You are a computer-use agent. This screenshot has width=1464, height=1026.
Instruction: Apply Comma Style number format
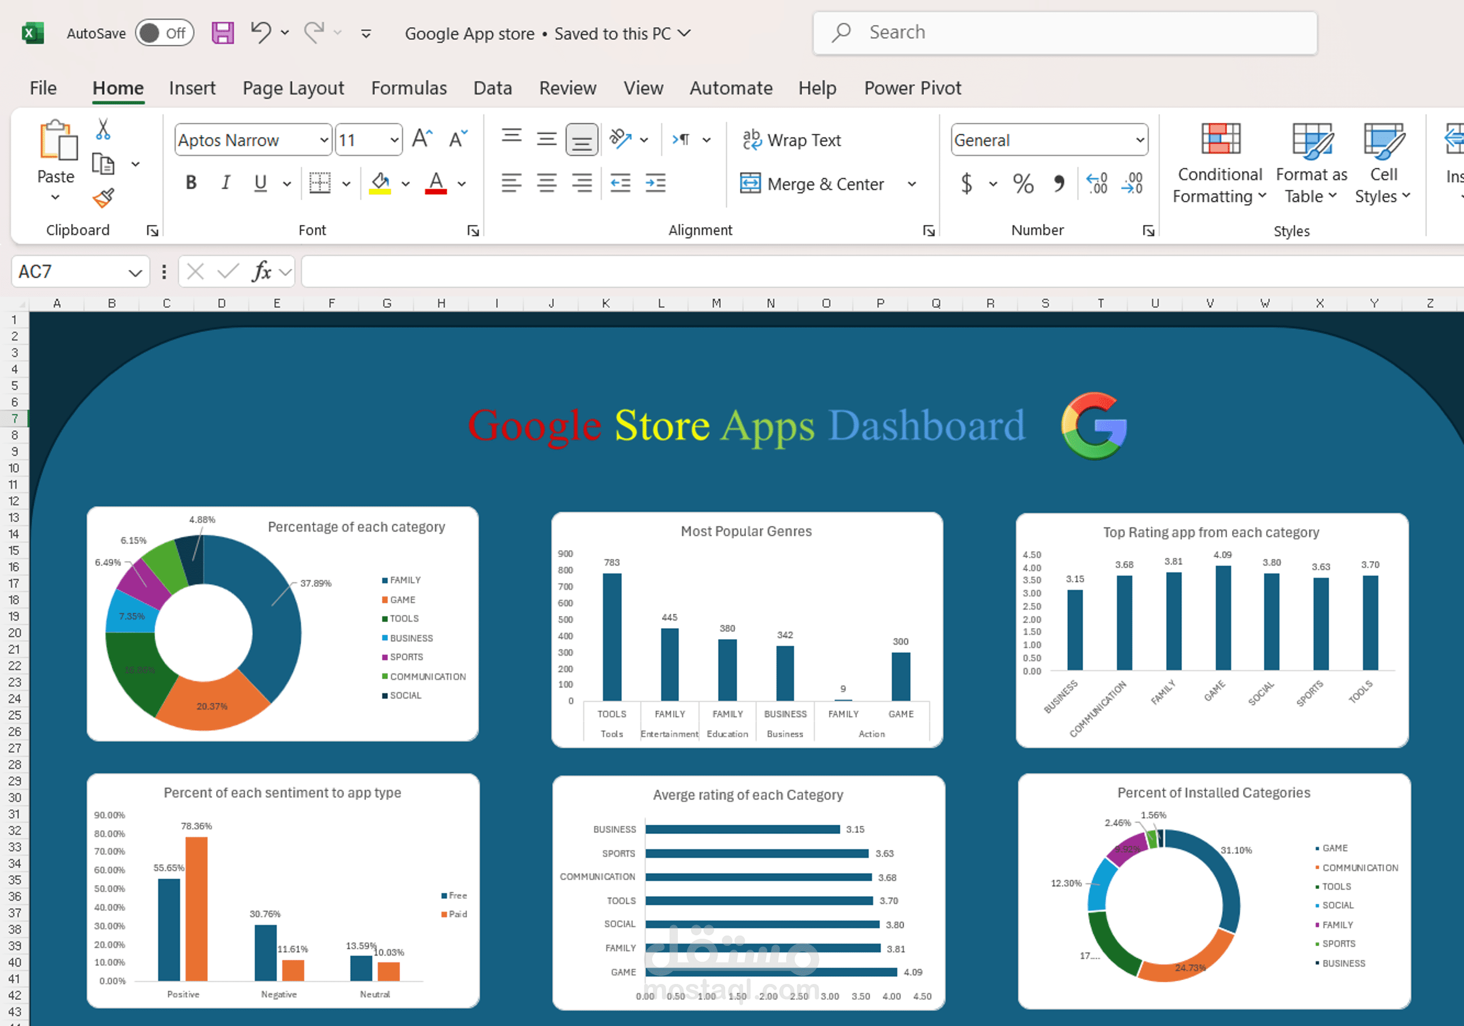coord(1059,184)
